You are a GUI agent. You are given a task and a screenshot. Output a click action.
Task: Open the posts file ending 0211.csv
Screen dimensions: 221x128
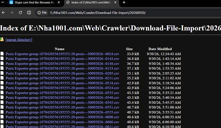[x=62, y=78]
